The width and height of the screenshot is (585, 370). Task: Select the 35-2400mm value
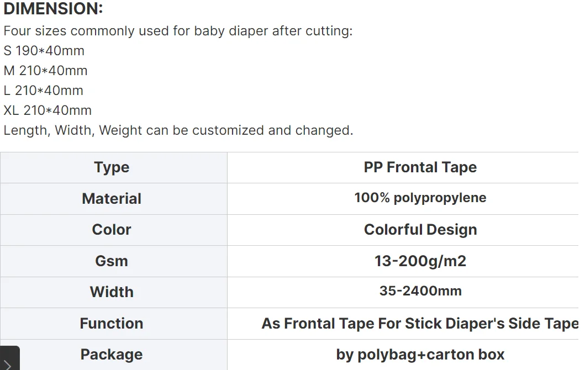[420, 291]
